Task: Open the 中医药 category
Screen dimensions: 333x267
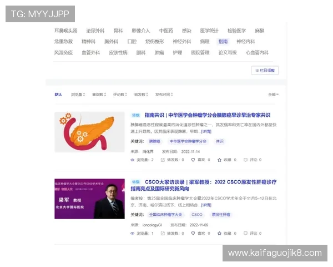Action: (x=166, y=31)
